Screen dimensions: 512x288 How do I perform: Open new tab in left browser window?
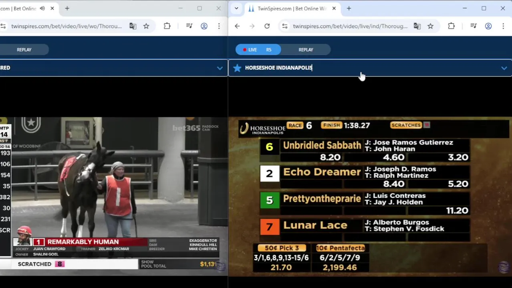[67, 8]
